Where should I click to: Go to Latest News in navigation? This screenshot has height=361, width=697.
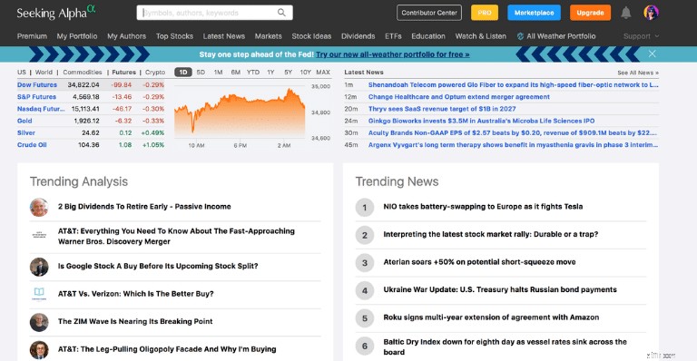coord(224,36)
